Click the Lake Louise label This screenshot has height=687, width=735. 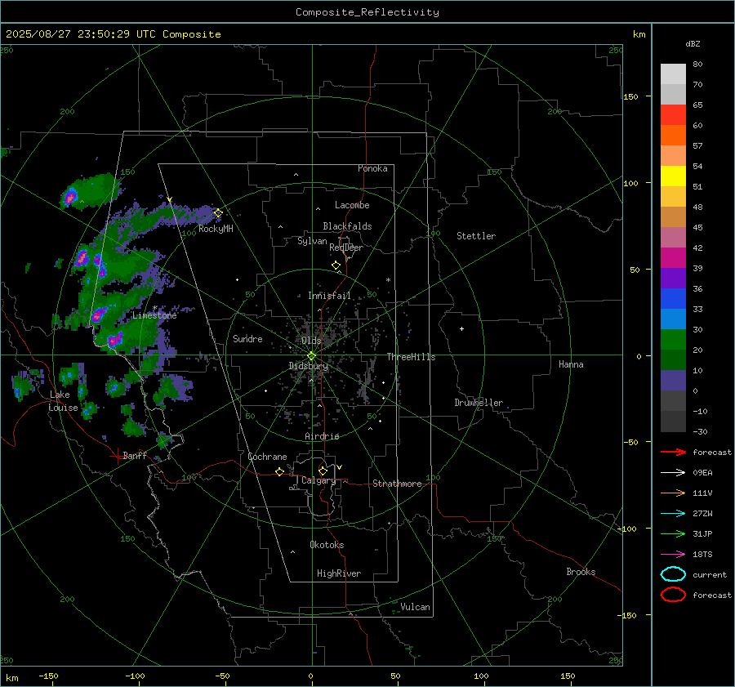point(63,401)
